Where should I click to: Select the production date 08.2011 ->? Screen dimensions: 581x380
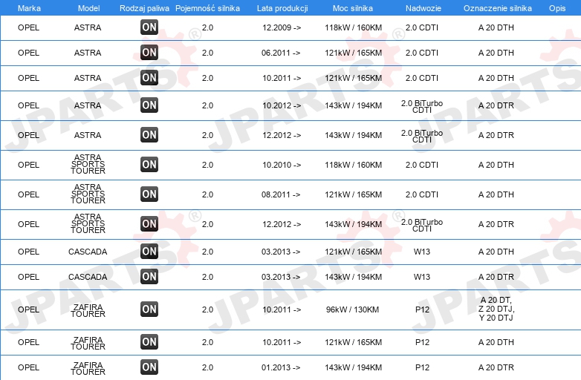(x=281, y=194)
